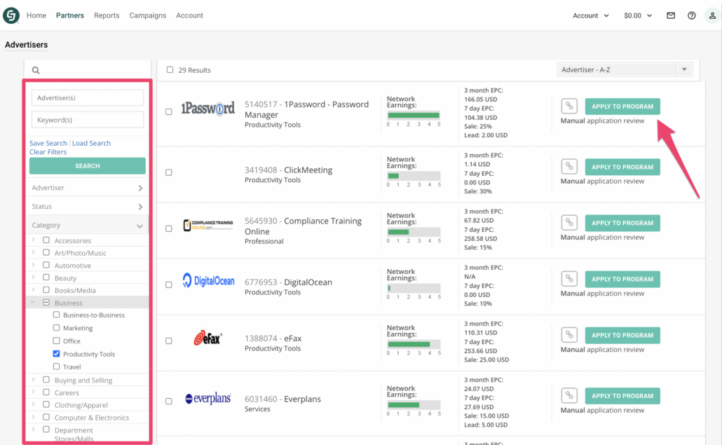Open the Reports menu
This screenshot has height=445, width=722.
(x=107, y=15)
